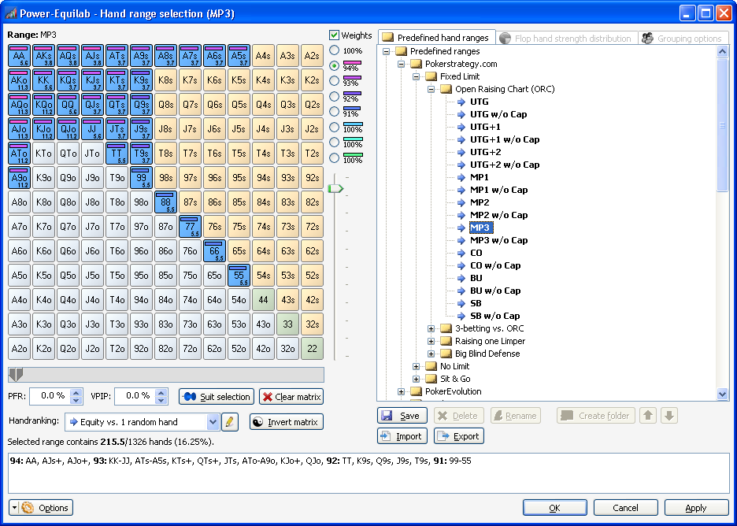Select the UTG w/o Cap range

click(x=498, y=114)
